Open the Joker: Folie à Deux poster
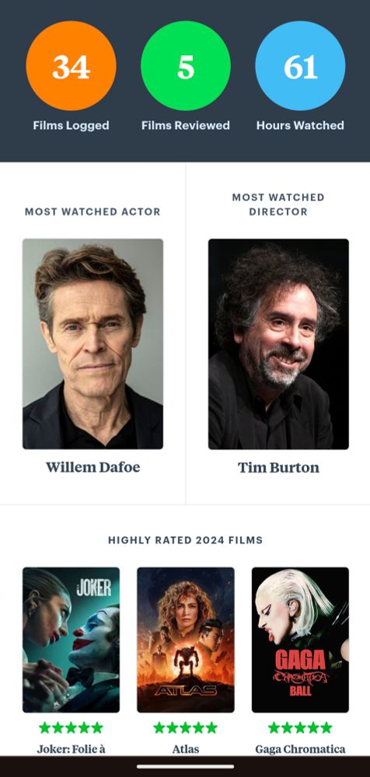Image resolution: width=370 pixels, height=777 pixels. pyautogui.click(x=71, y=639)
